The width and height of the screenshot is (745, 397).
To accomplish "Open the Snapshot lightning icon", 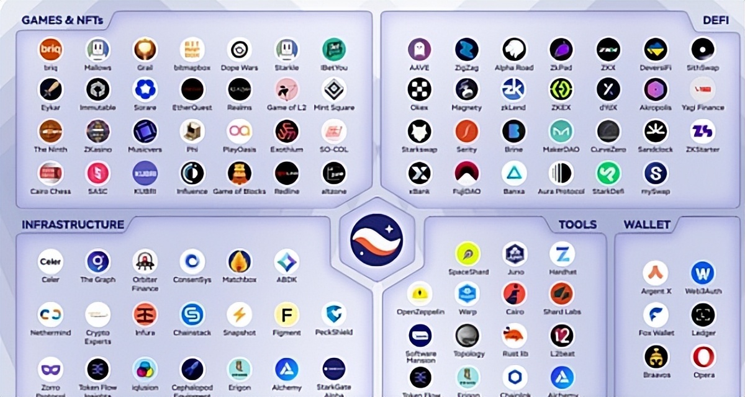I will pos(240,314).
